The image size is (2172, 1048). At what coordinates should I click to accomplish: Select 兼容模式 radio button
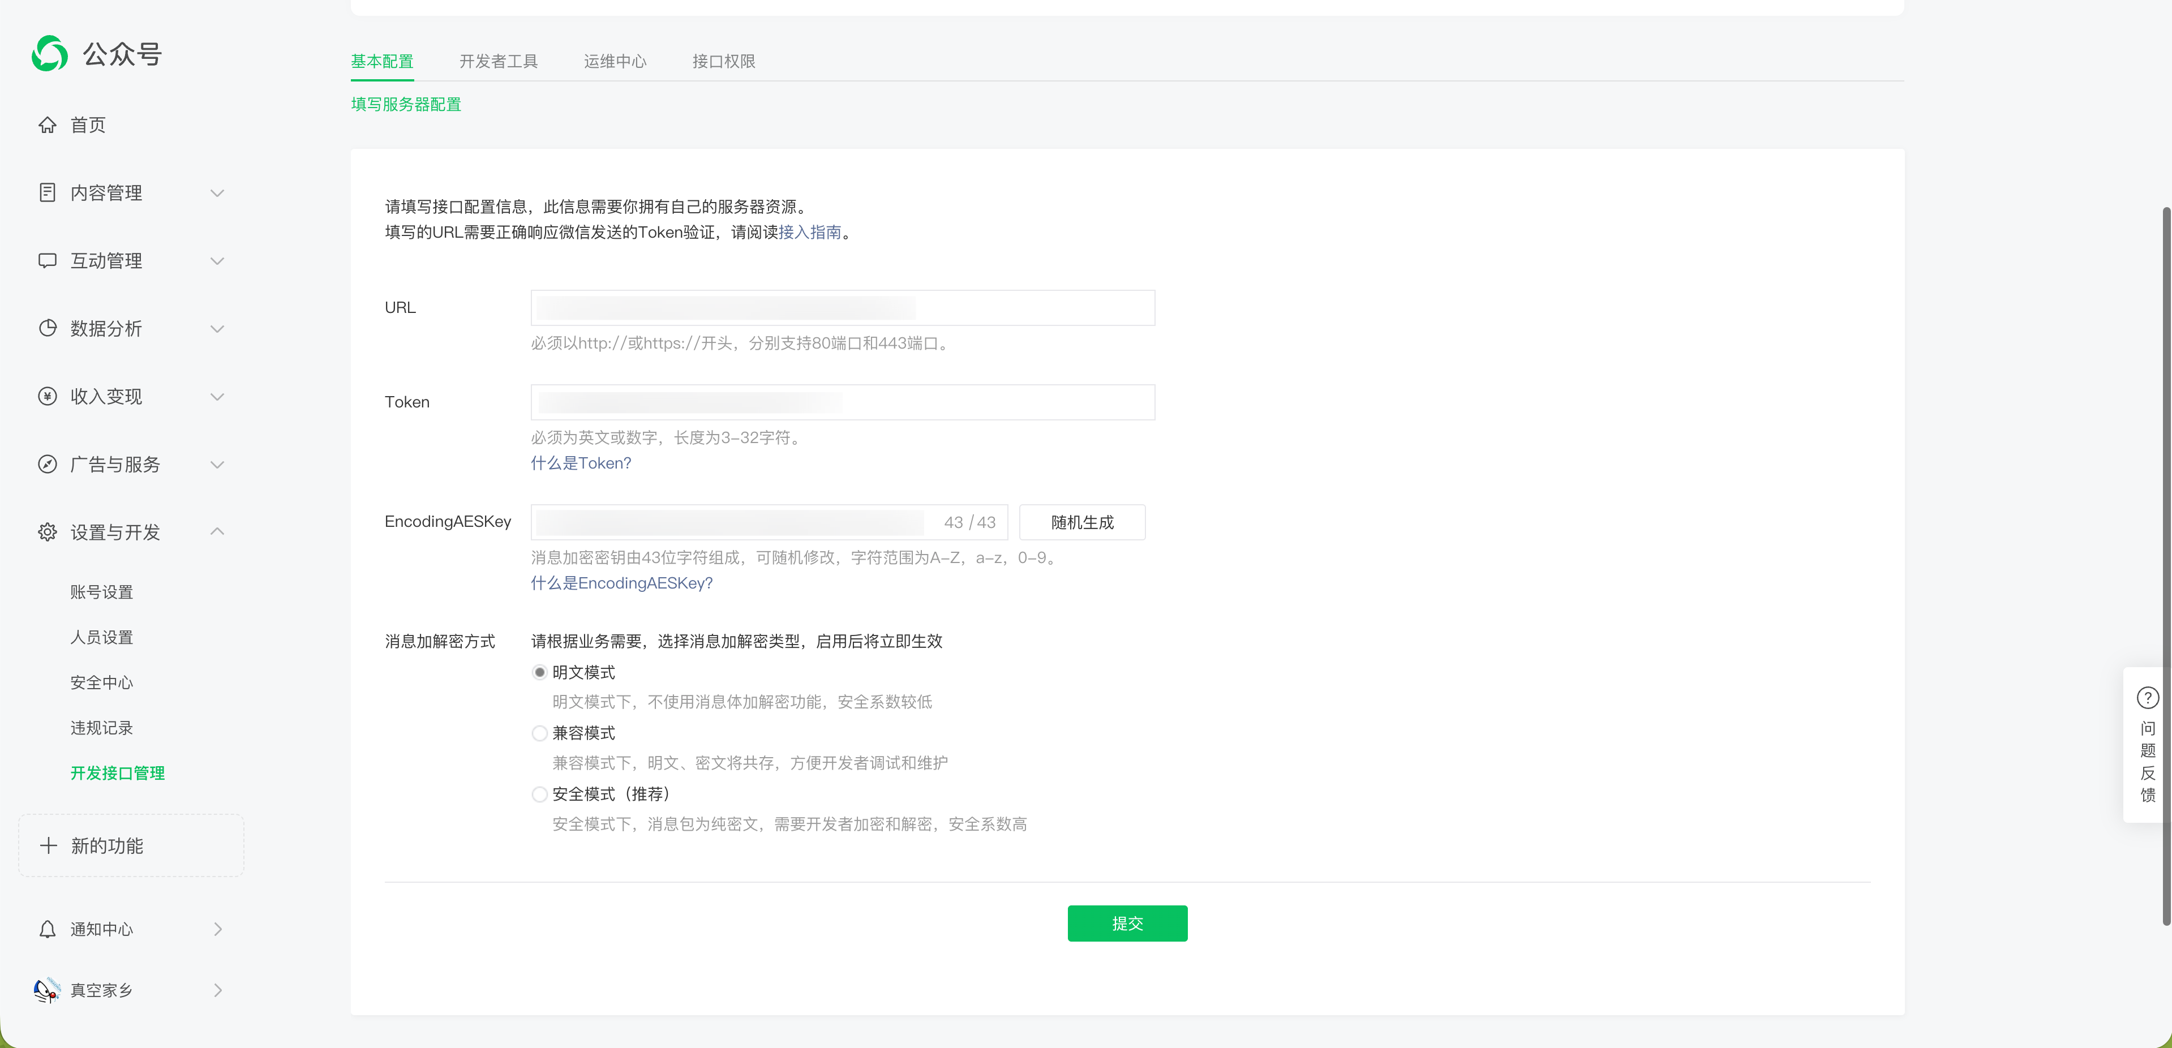(x=540, y=733)
